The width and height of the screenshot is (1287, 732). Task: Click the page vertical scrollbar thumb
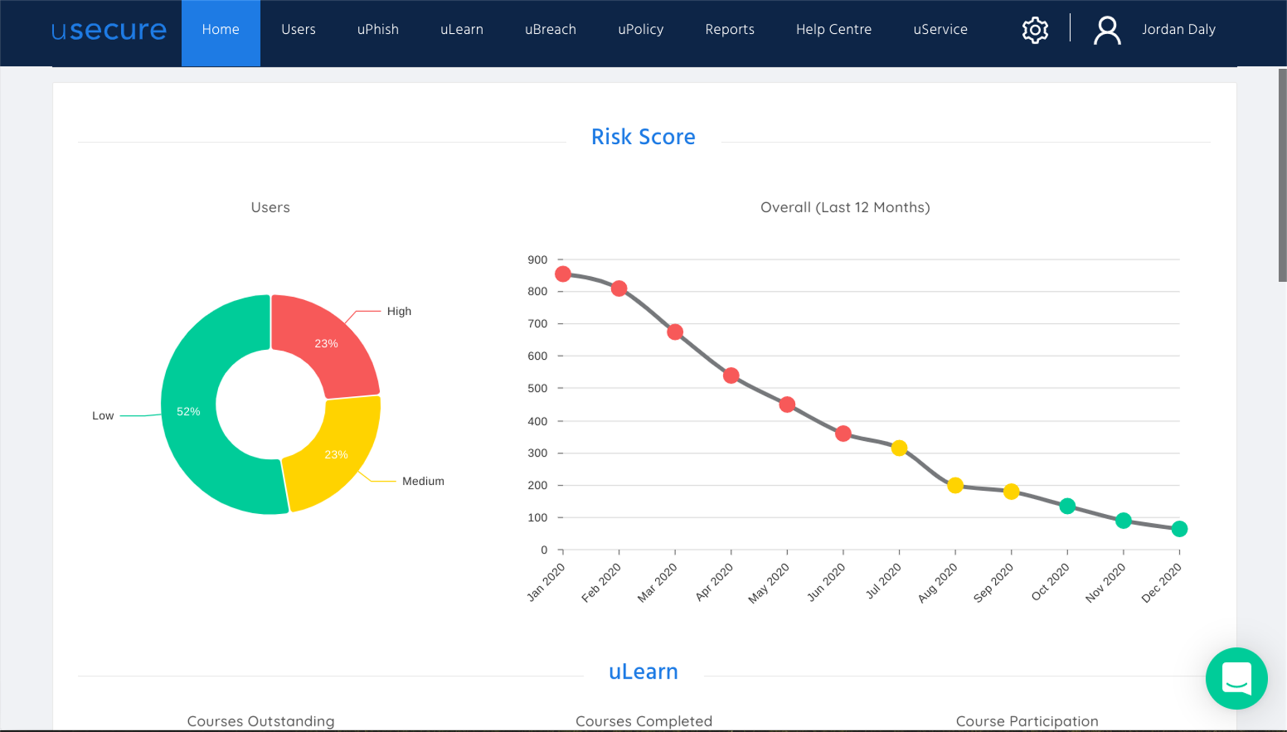click(1282, 175)
